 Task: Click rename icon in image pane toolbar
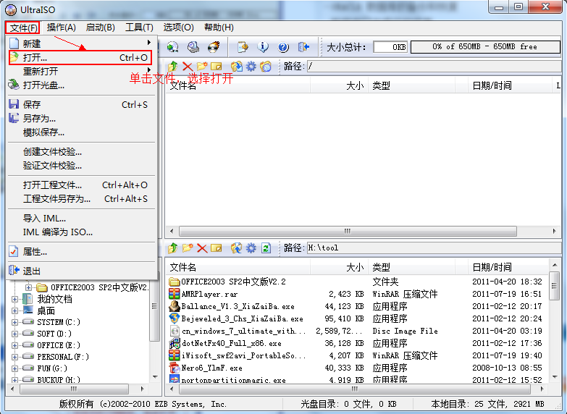click(217, 67)
